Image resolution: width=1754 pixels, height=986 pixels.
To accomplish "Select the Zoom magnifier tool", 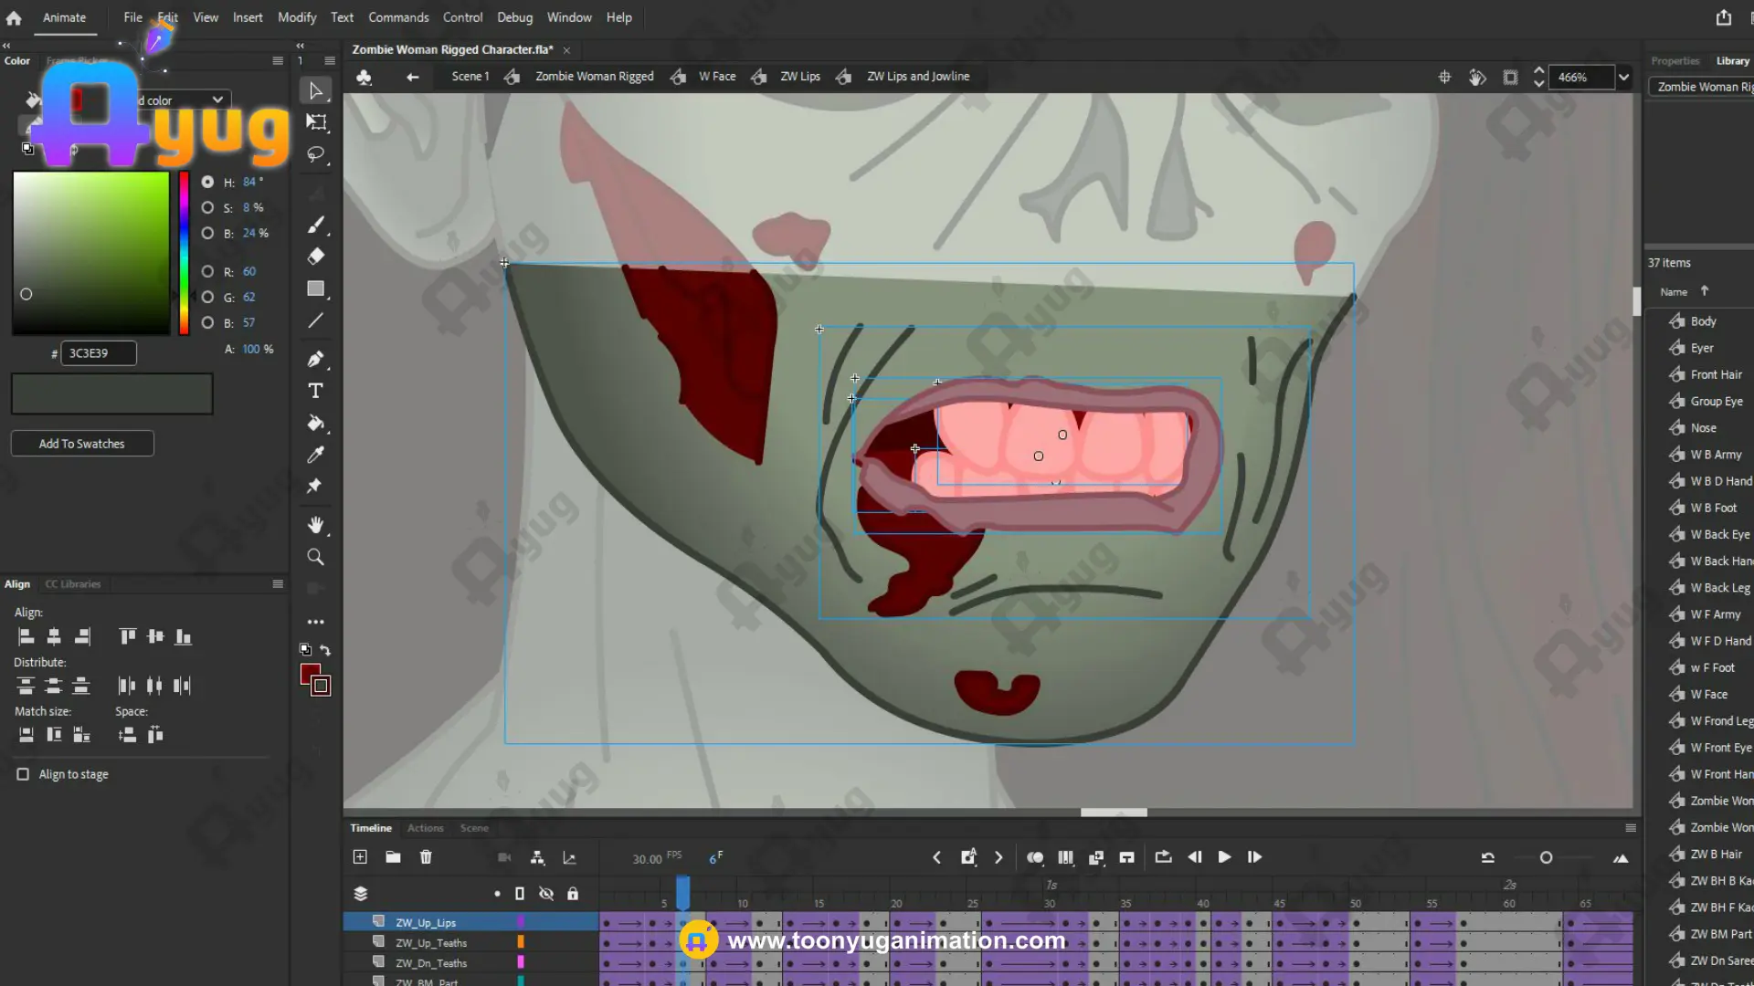I will 316,557.
